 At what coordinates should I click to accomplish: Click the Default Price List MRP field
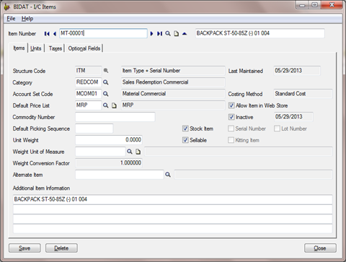tap(88, 105)
